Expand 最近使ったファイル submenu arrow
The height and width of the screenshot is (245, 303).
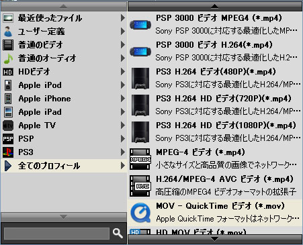(123, 18)
